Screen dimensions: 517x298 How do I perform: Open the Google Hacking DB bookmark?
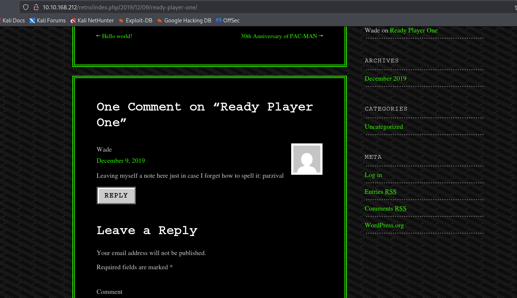coord(184,21)
